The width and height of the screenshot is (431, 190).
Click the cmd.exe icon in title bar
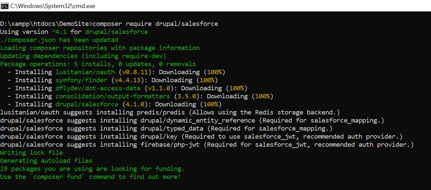point(4,5)
